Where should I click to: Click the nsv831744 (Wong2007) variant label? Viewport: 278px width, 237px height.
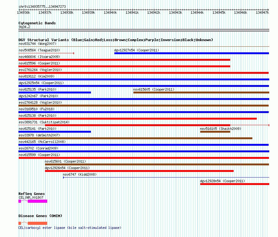tap(37, 44)
